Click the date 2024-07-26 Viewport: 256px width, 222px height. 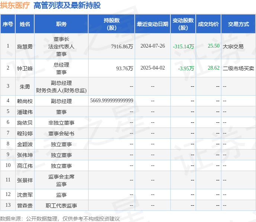[153, 46]
